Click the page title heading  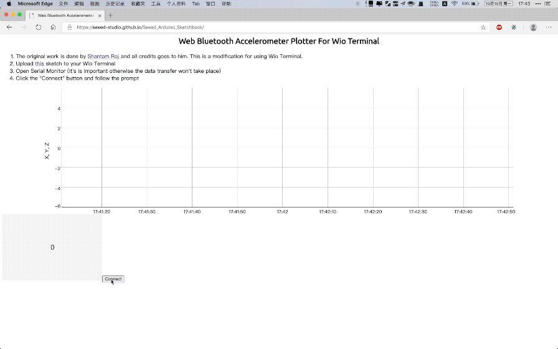coord(279,41)
